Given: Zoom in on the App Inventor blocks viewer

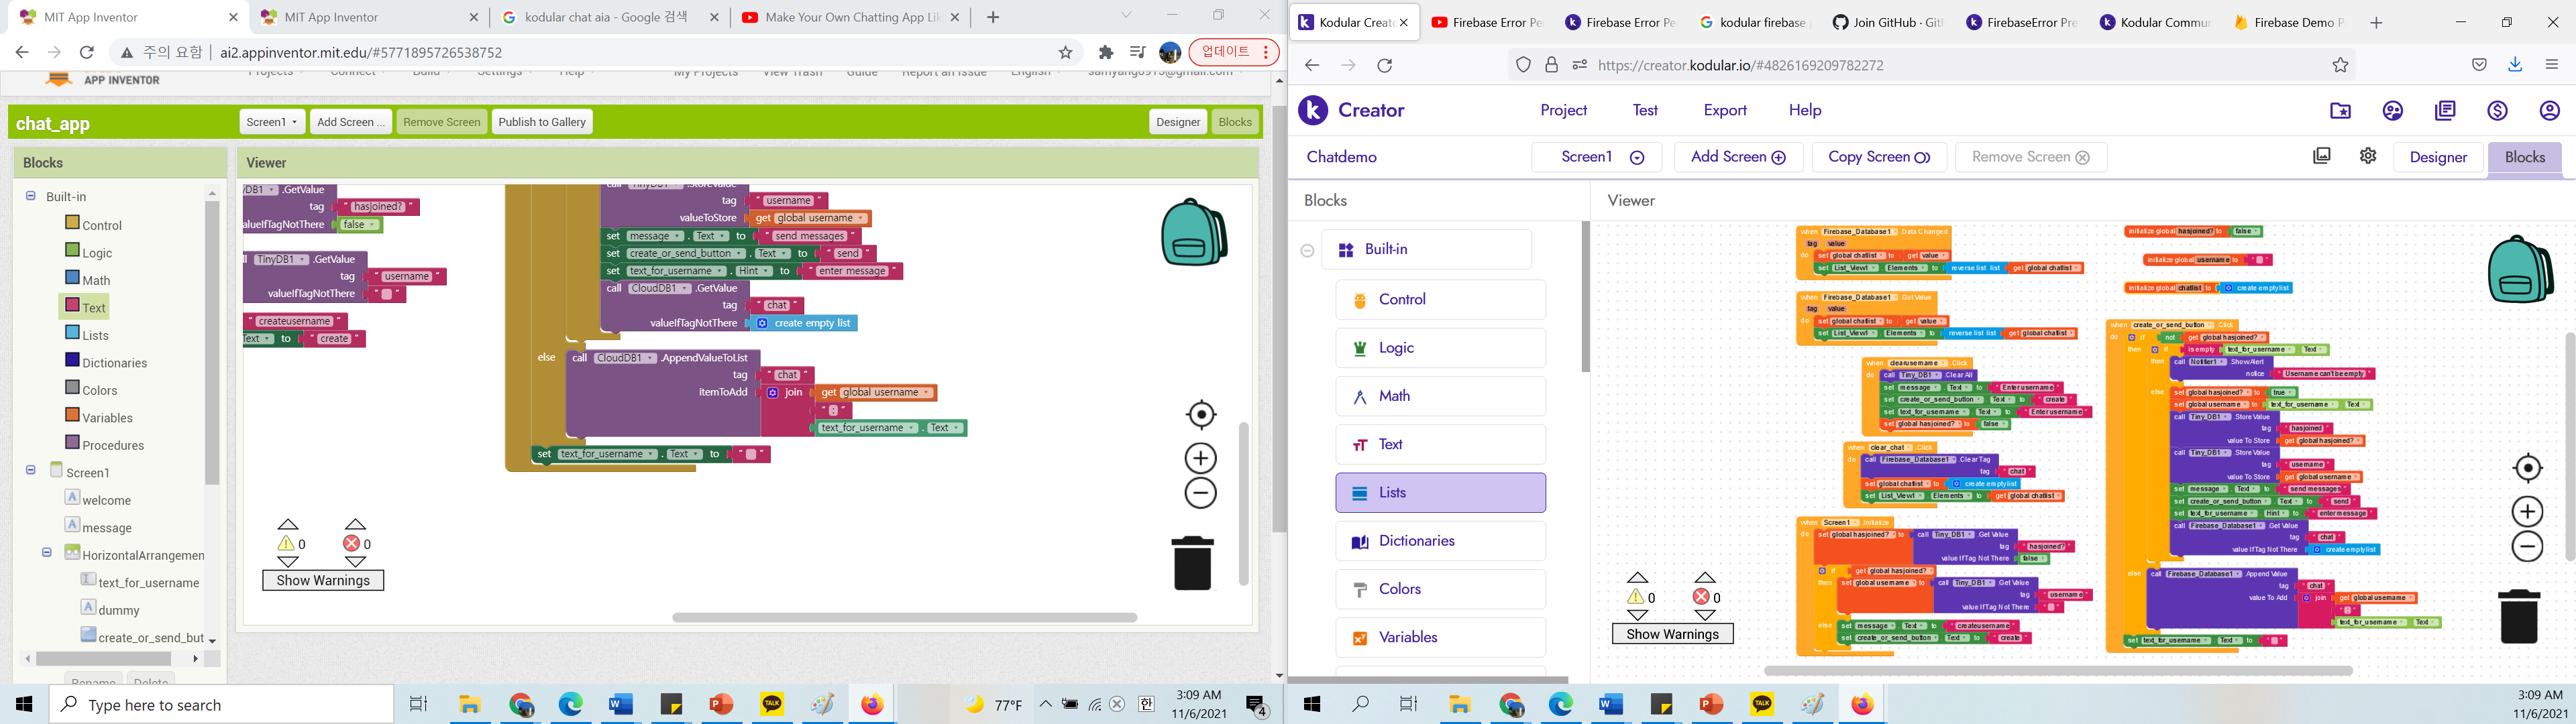Looking at the screenshot, I should tap(1200, 458).
